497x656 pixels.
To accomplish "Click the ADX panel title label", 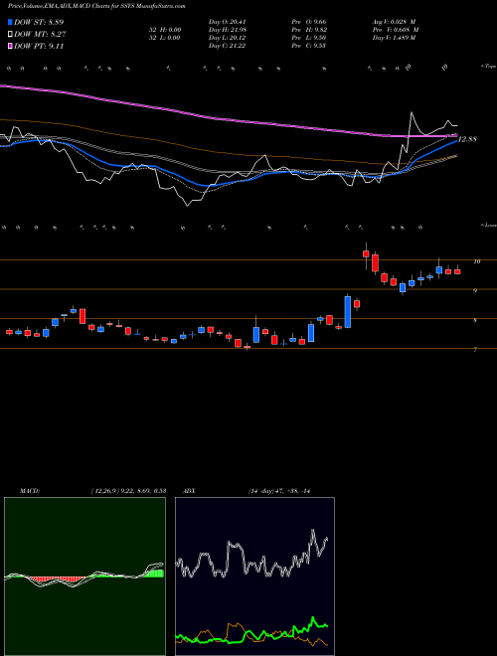I will pos(190,491).
